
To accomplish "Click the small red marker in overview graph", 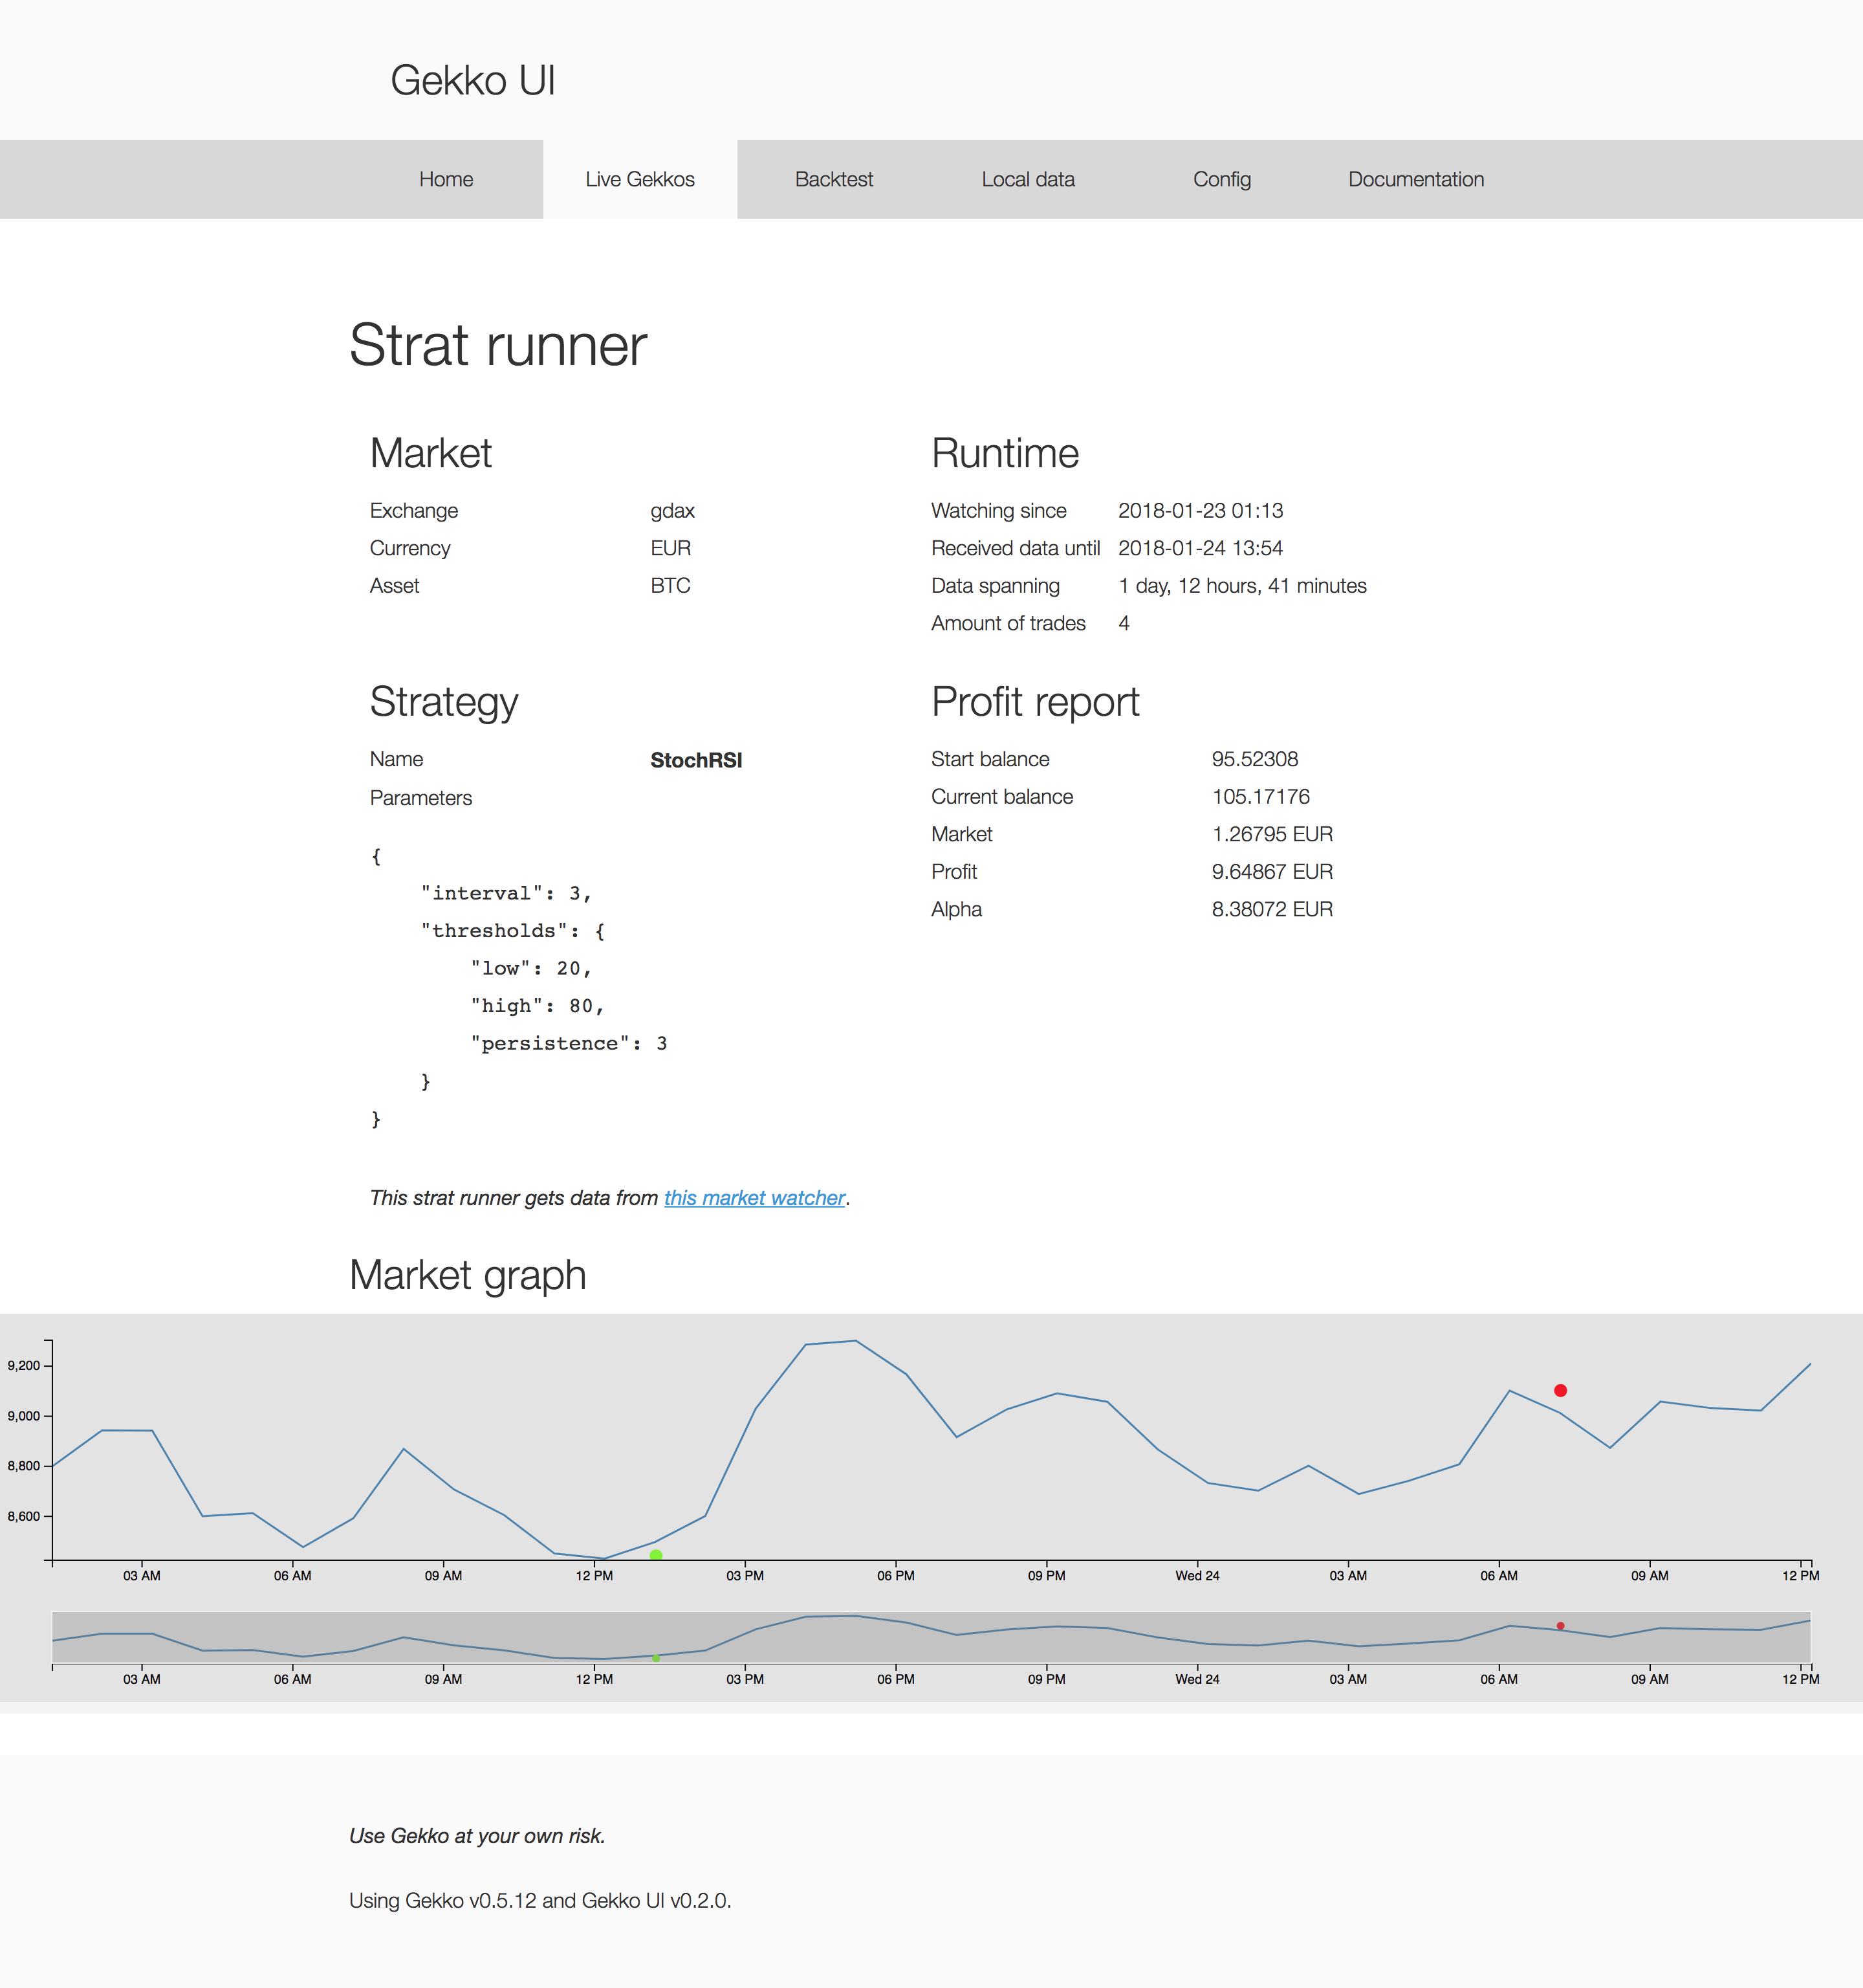I will tap(1560, 1625).
